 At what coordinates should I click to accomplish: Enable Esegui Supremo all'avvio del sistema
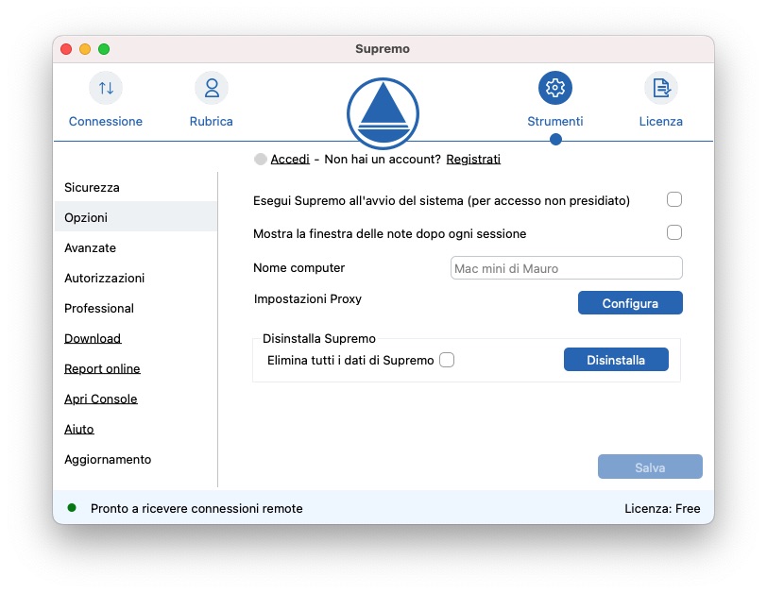(x=674, y=199)
